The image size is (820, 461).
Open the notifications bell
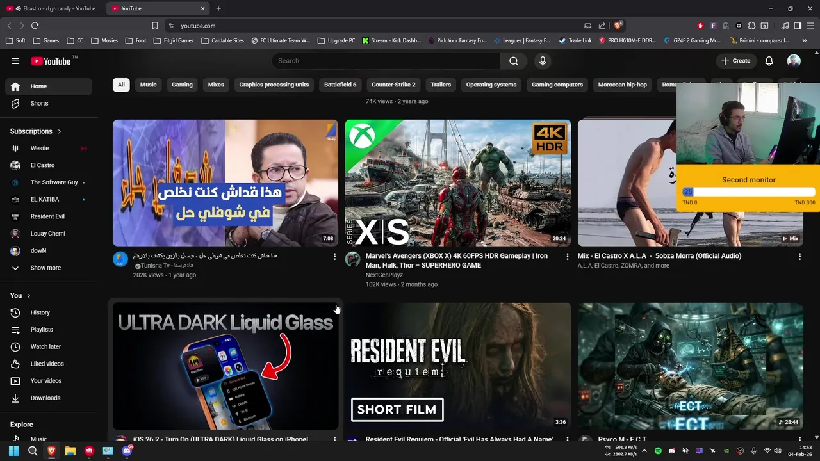click(x=769, y=61)
